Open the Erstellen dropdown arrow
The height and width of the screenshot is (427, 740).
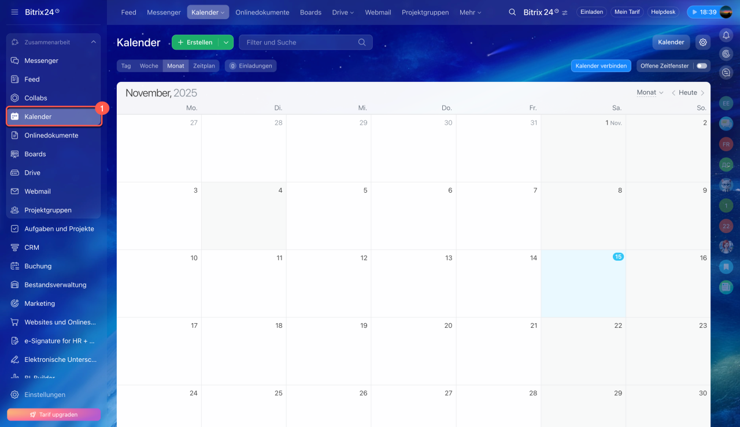(x=226, y=42)
